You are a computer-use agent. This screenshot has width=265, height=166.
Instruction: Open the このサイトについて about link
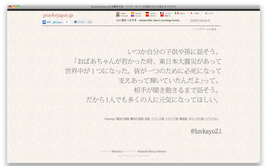tap(200, 20)
